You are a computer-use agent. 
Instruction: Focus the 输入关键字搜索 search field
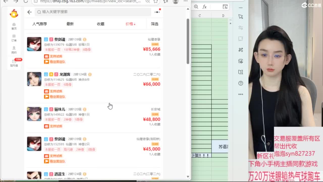93,12
